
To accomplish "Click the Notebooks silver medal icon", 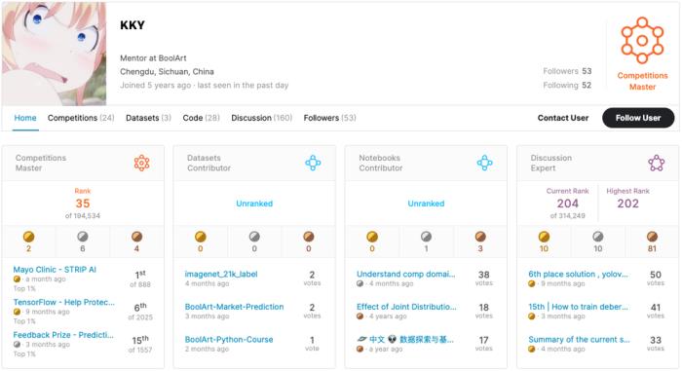I will point(427,237).
